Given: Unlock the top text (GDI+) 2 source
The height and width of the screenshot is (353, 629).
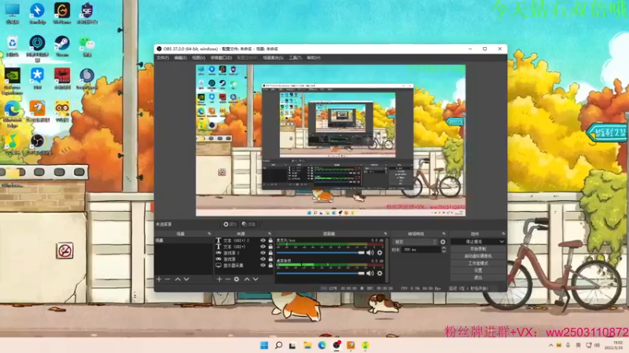Looking at the screenshot, I should 270,241.
